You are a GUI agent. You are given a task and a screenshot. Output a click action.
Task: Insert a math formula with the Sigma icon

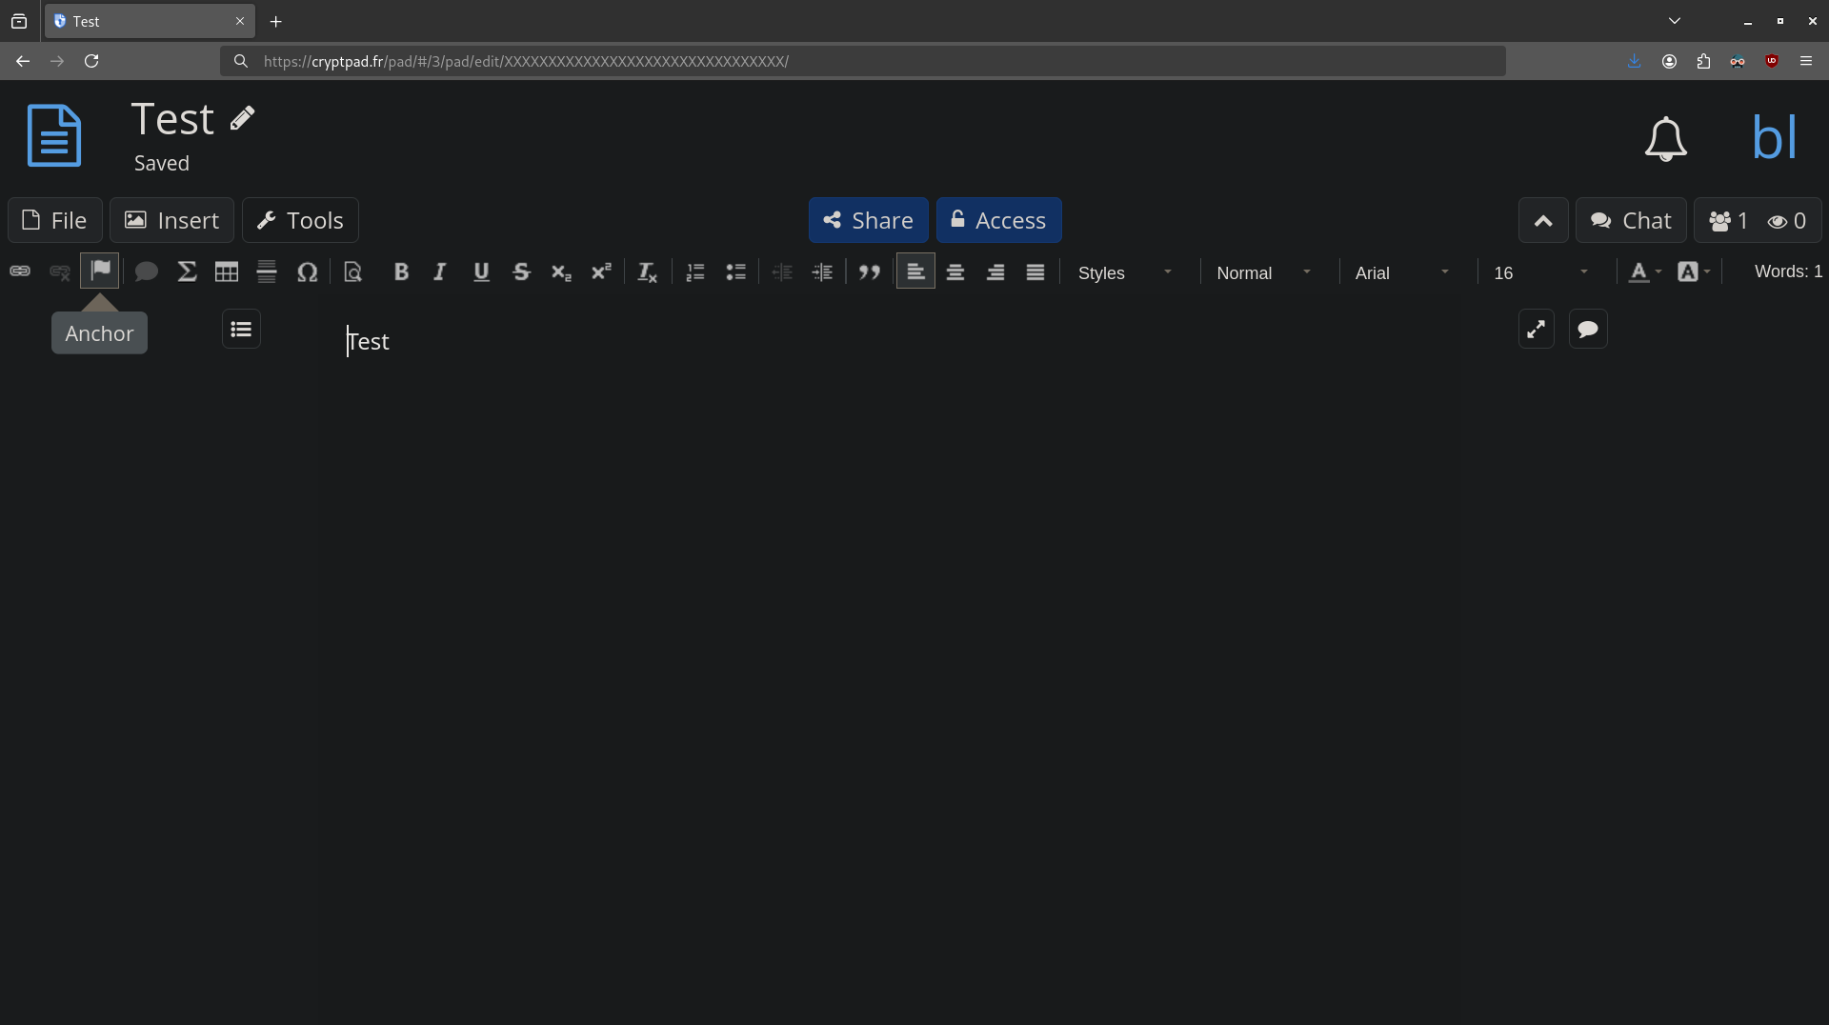pyautogui.click(x=187, y=272)
